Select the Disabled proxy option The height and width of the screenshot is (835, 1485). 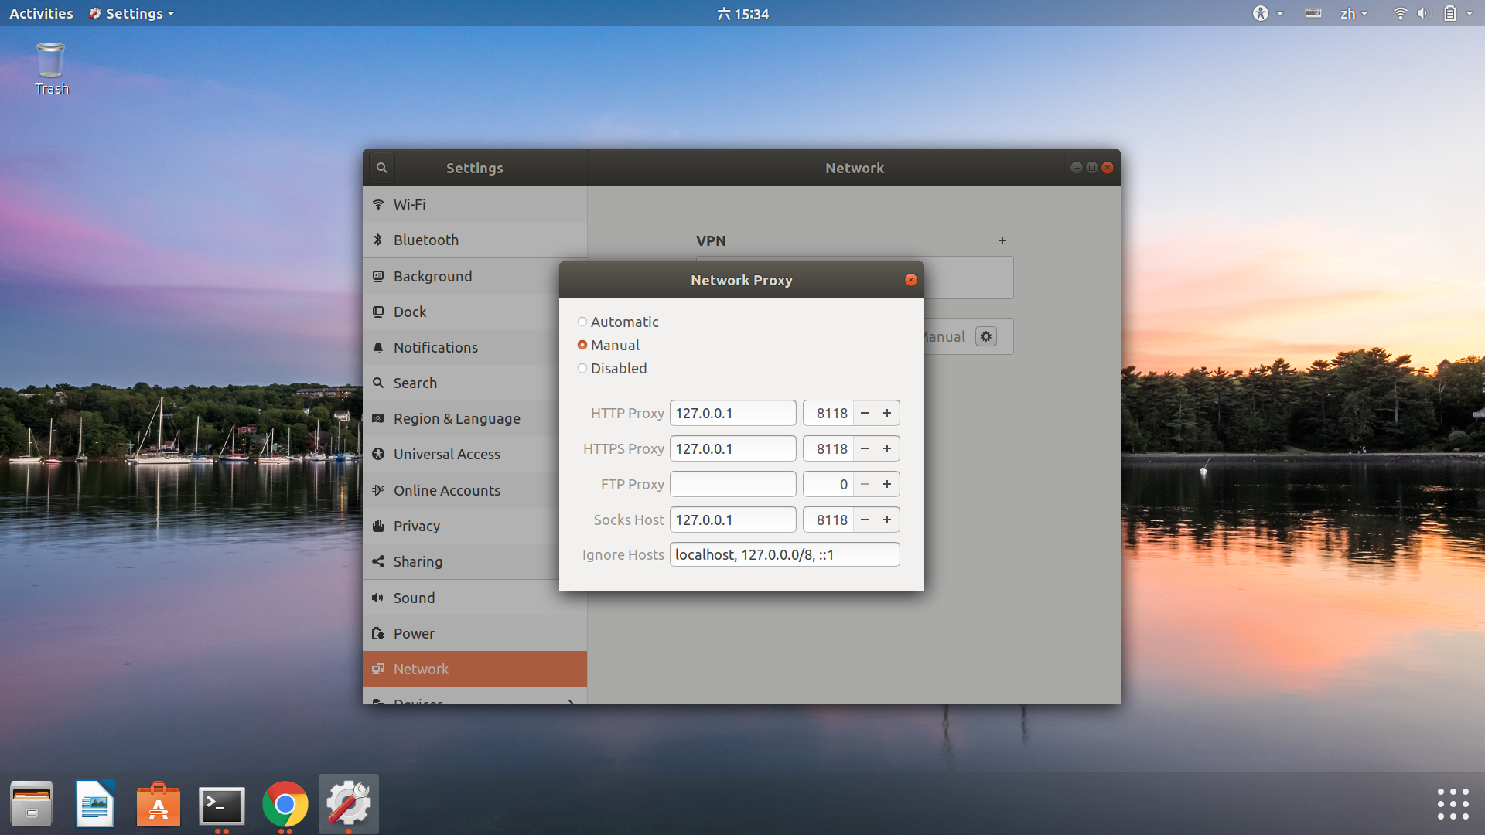582,368
